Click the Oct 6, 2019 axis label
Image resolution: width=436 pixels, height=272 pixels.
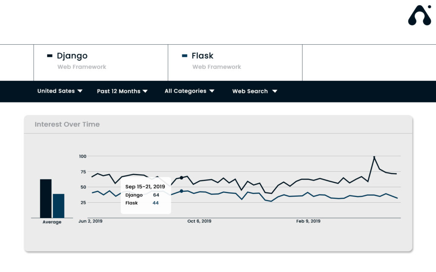click(199, 221)
